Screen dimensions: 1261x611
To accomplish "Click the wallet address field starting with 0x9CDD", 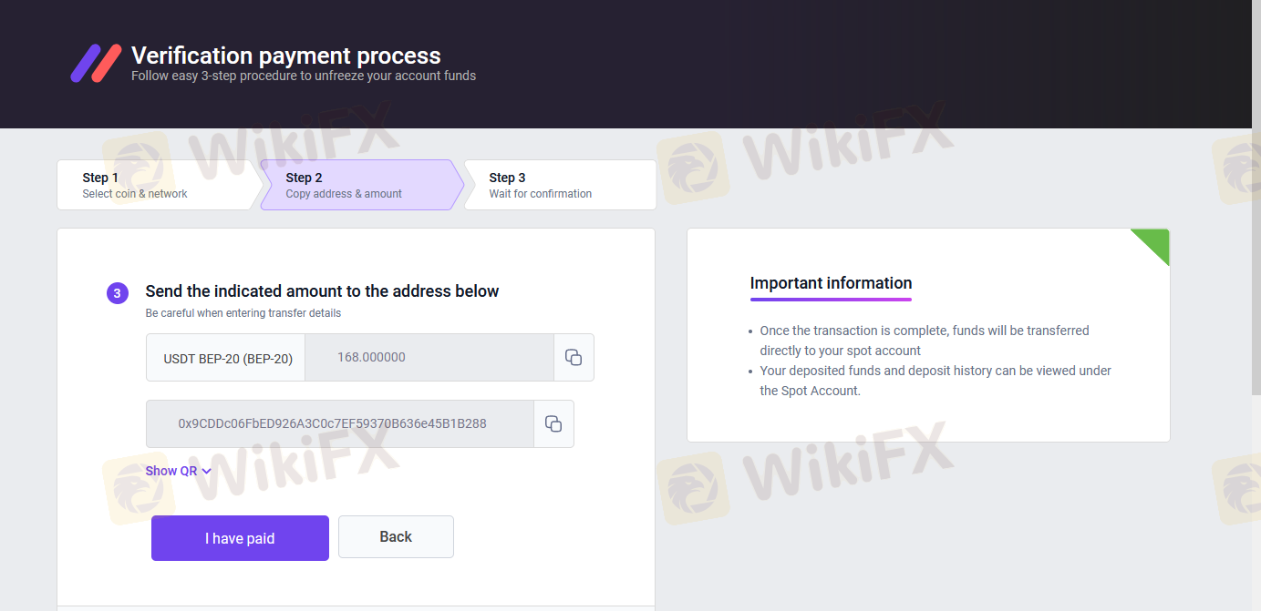I will pos(339,423).
